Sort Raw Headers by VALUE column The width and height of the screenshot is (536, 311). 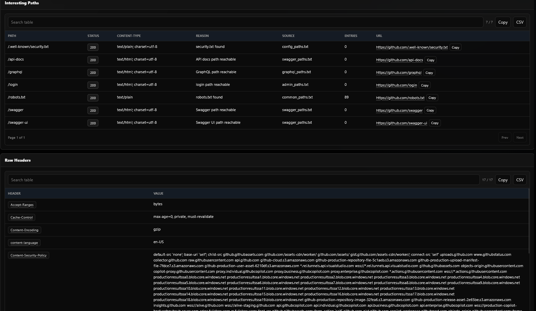(158, 194)
